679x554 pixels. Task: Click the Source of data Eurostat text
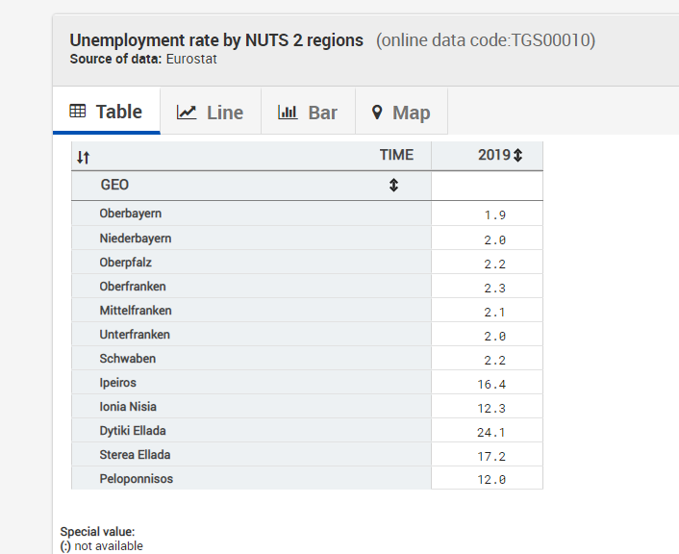143,59
